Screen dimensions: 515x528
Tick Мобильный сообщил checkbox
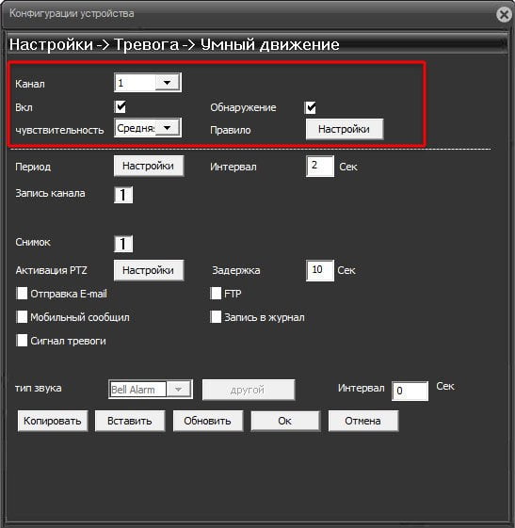click(22, 317)
